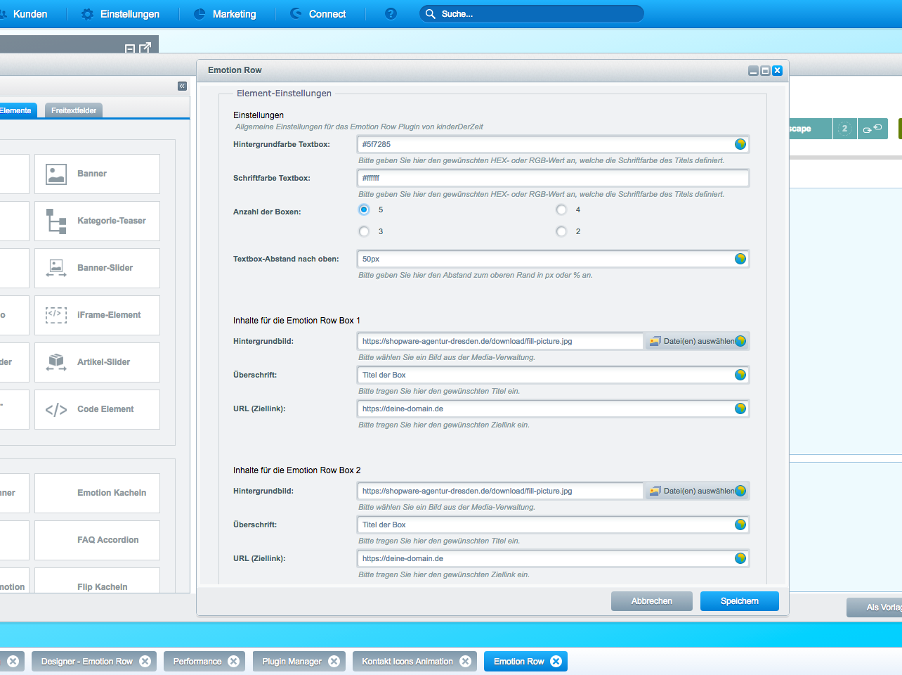Open the Marketing menu
Screen dimensions: 902x675
tap(225, 14)
